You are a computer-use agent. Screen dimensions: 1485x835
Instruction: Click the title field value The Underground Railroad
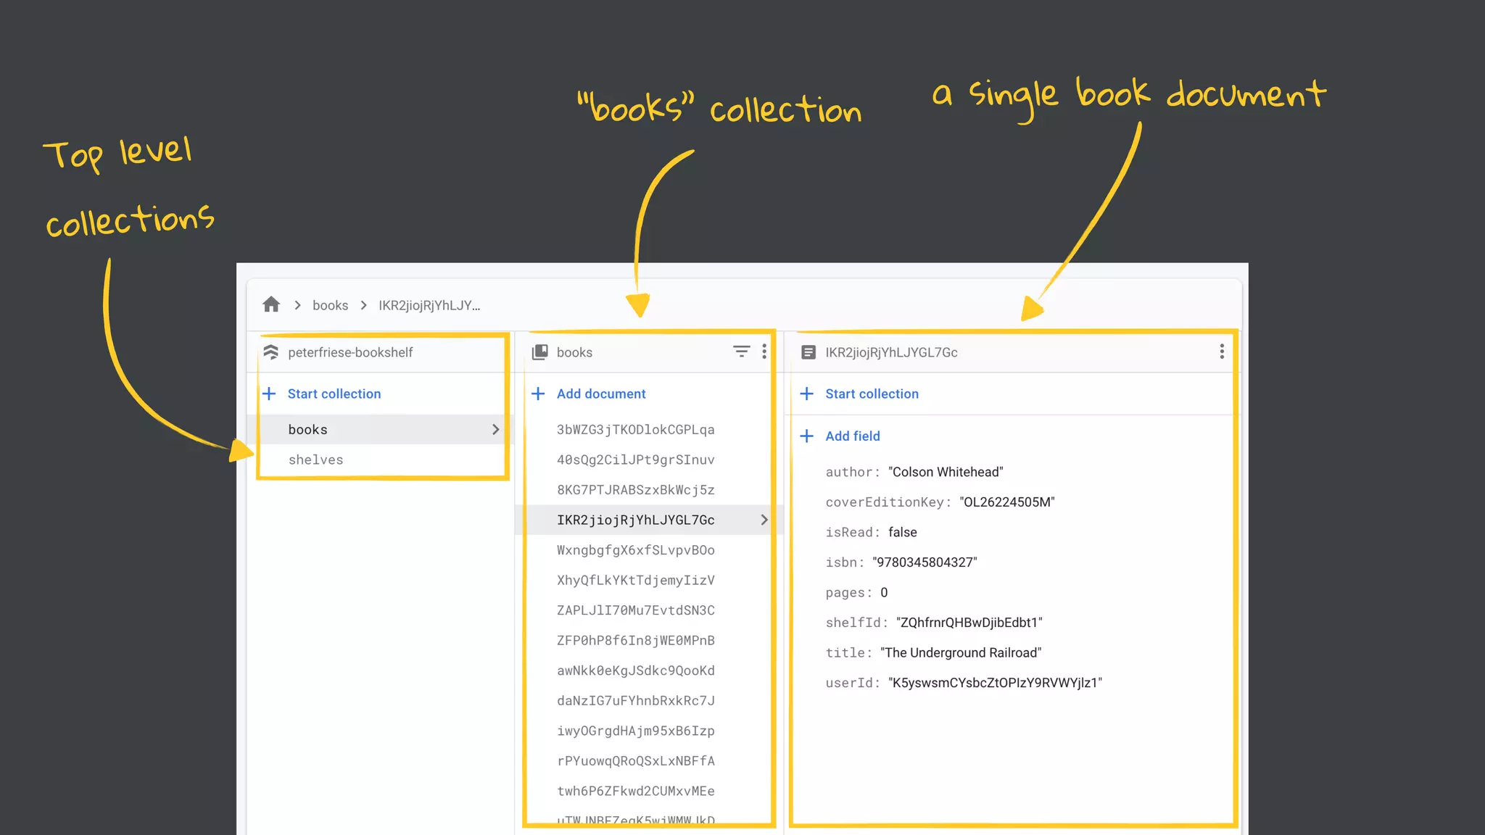pos(961,652)
